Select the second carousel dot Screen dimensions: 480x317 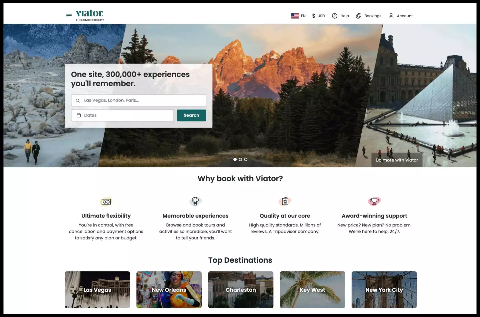tap(240, 159)
